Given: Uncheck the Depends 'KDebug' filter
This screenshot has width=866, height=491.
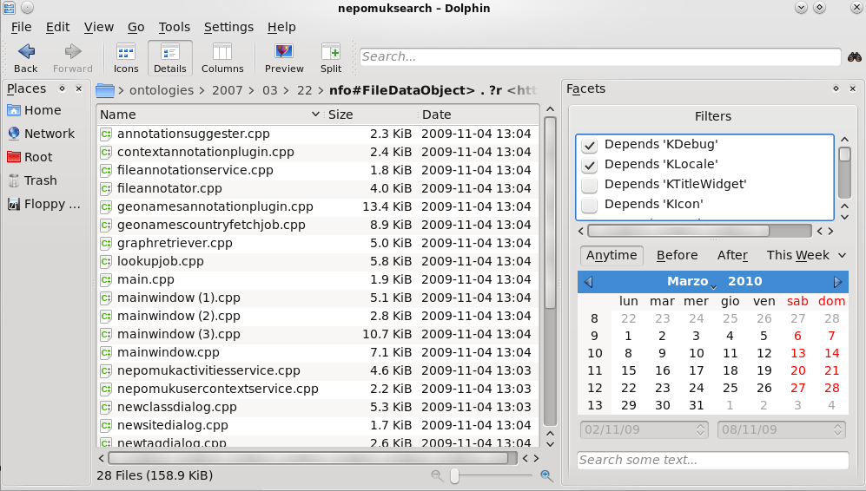Looking at the screenshot, I should [x=590, y=145].
